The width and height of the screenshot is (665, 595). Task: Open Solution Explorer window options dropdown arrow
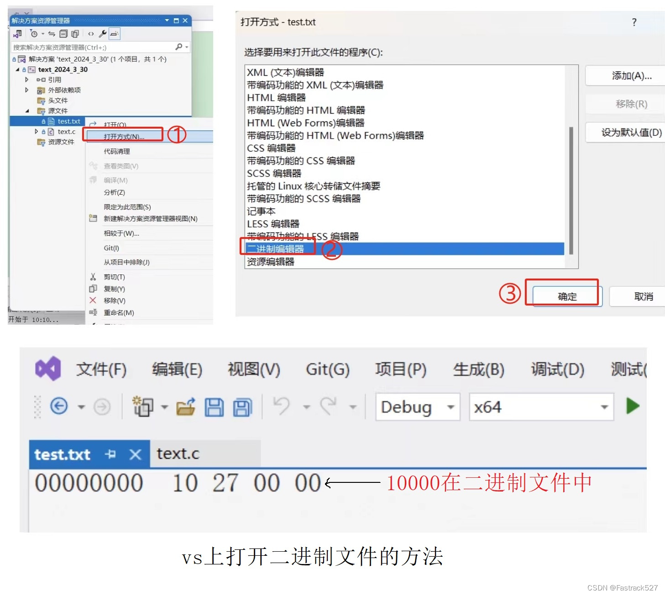pos(167,21)
